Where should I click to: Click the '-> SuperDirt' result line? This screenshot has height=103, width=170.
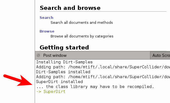(51, 92)
